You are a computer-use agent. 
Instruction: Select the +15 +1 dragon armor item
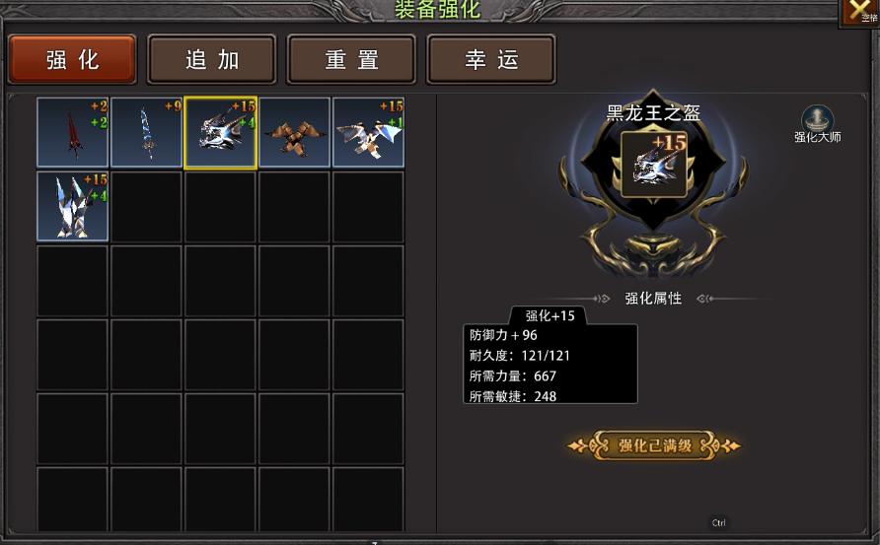tap(368, 132)
